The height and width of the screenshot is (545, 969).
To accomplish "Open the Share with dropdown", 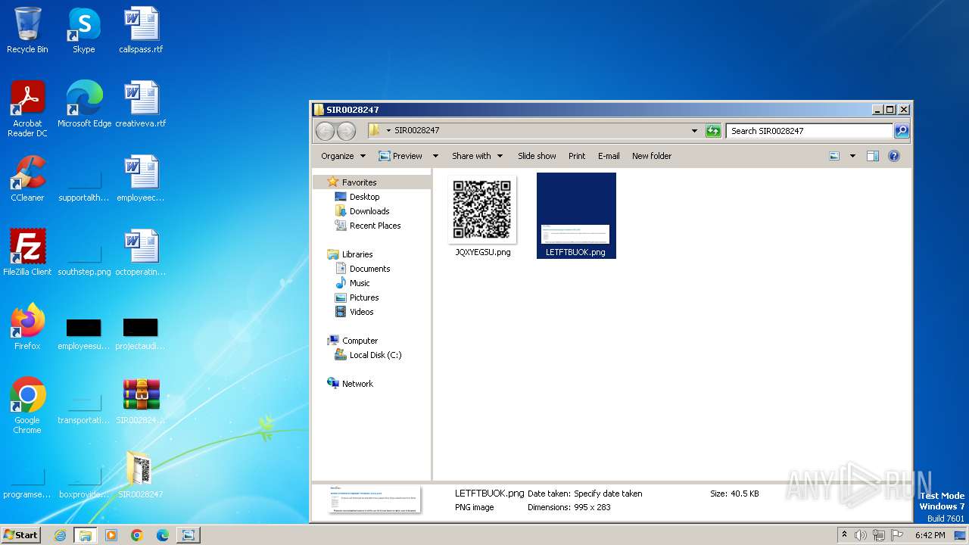I will coord(477,156).
